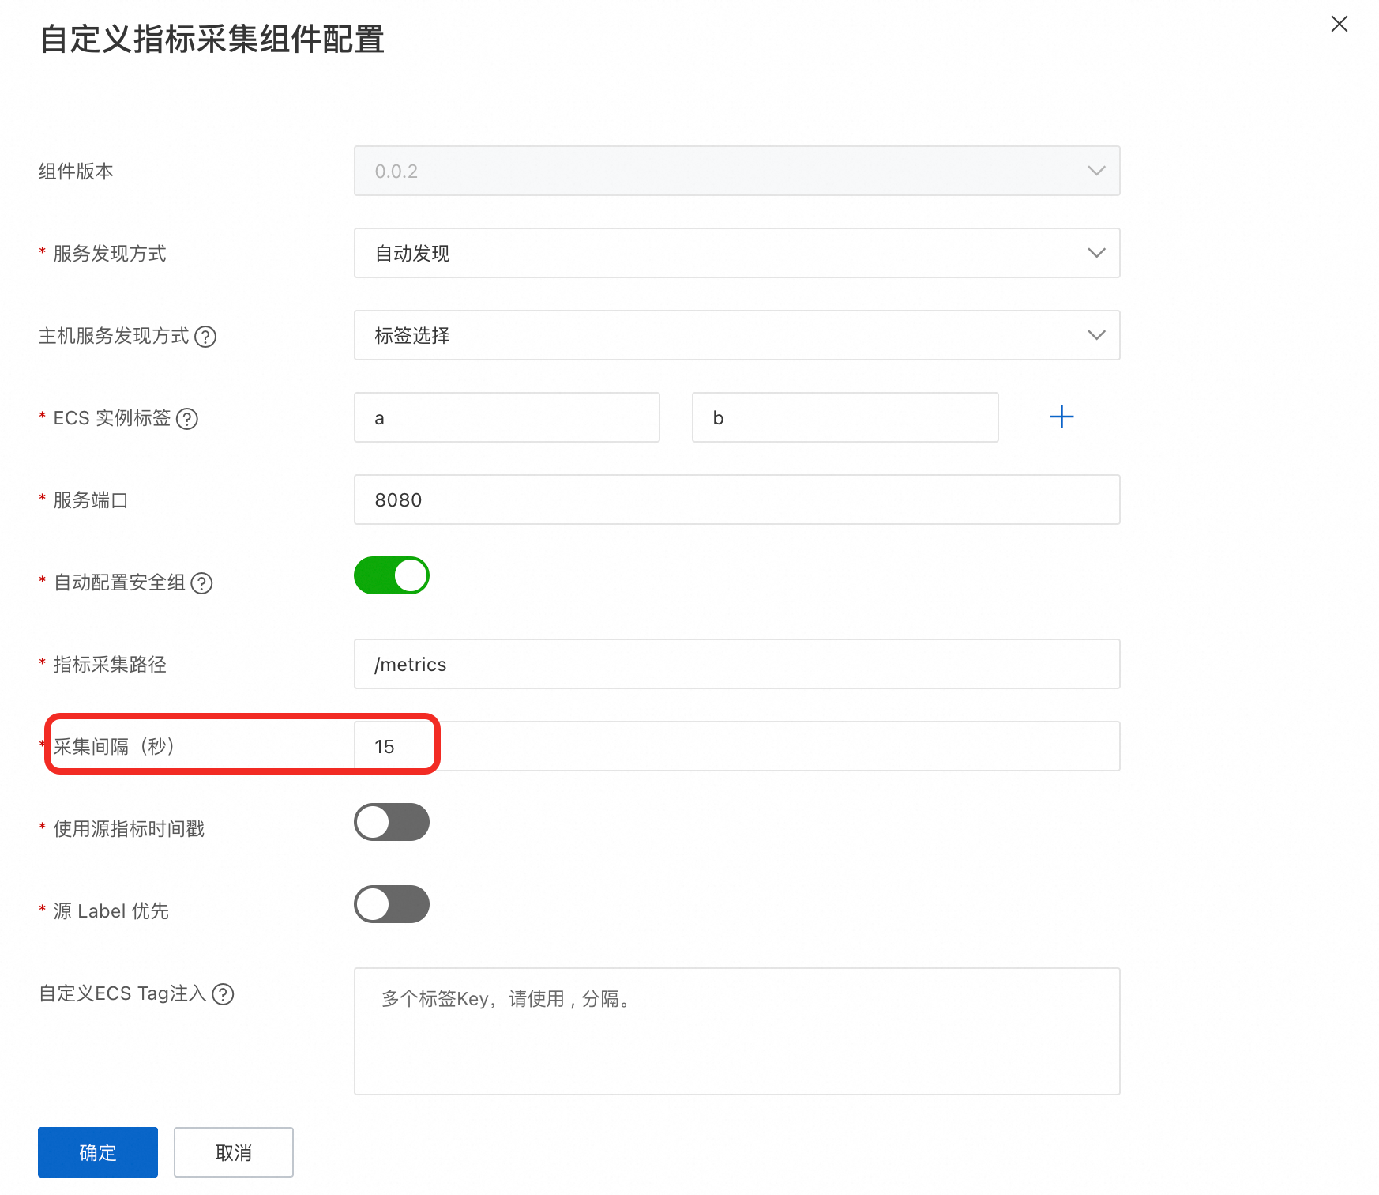Open the 组件版本 dropdown showing 0.0.2
This screenshot has height=1195, width=1379.
[x=737, y=171]
